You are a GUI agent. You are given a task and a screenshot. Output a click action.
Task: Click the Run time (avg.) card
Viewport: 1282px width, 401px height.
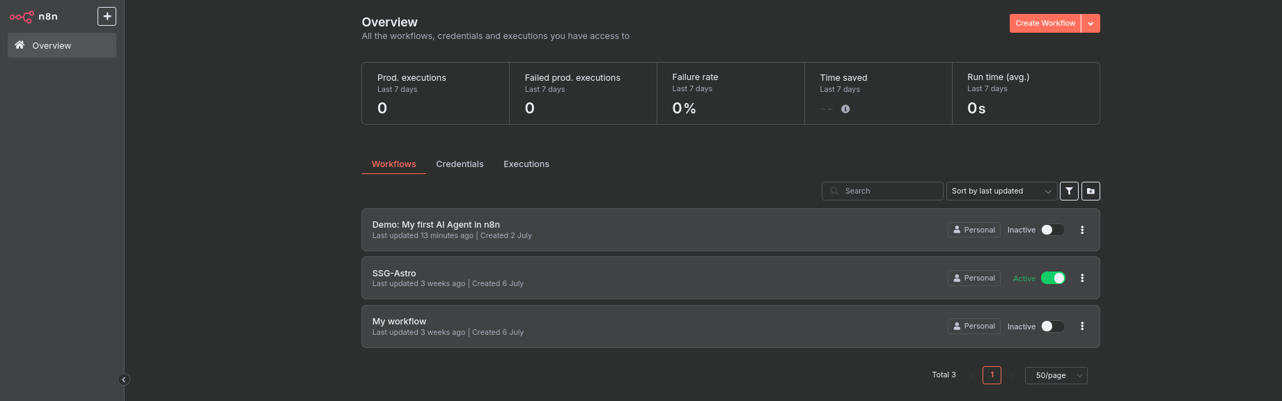1026,93
